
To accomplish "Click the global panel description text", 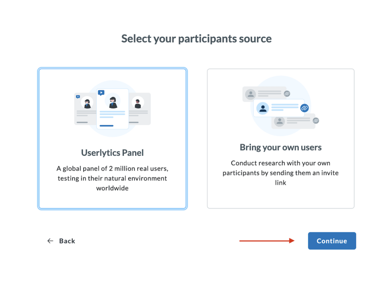I will point(112,178).
